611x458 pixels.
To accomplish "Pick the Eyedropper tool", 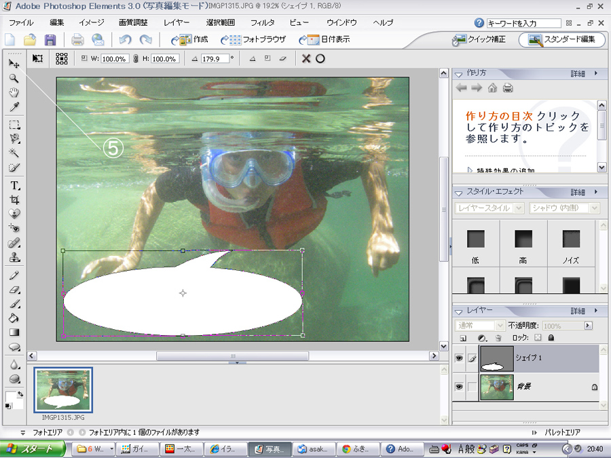I will pos(14,107).
